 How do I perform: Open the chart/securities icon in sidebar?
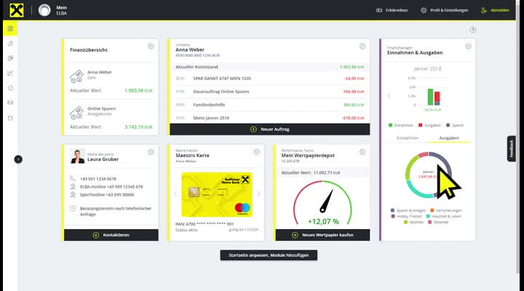pos(10,73)
